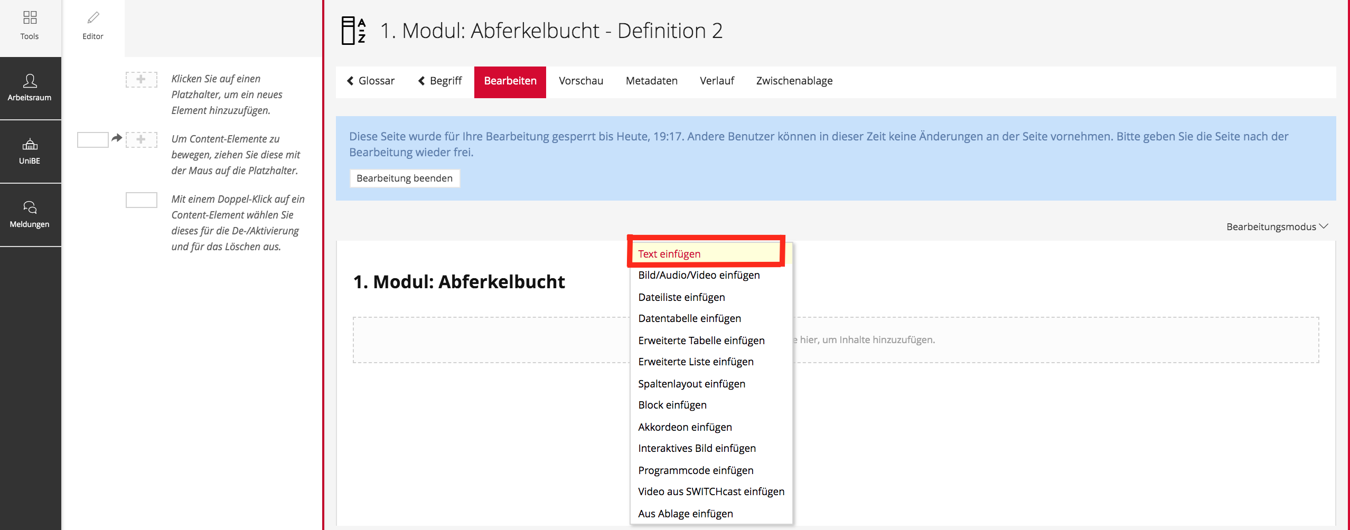This screenshot has height=530, width=1350.
Task: Open the Metadaten tab
Action: 652,81
